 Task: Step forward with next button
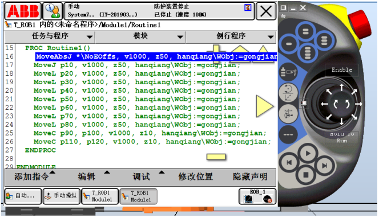tap(325, 166)
